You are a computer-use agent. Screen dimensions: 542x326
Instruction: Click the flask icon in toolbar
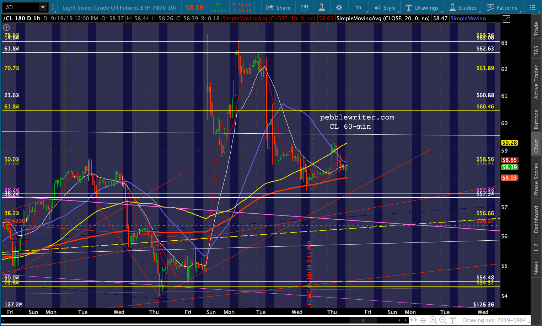(x=322, y=7)
